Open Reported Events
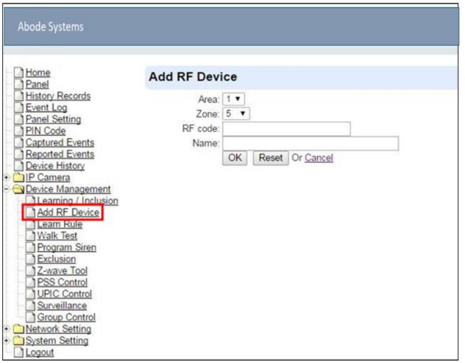Viewport: 465px width, 363px height. point(60,154)
